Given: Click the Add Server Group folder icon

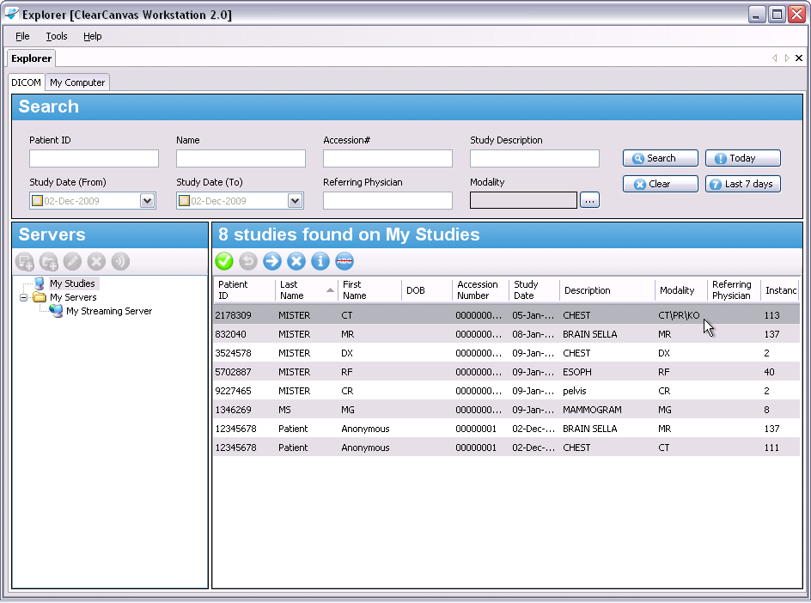Looking at the screenshot, I should click(x=49, y=261).
